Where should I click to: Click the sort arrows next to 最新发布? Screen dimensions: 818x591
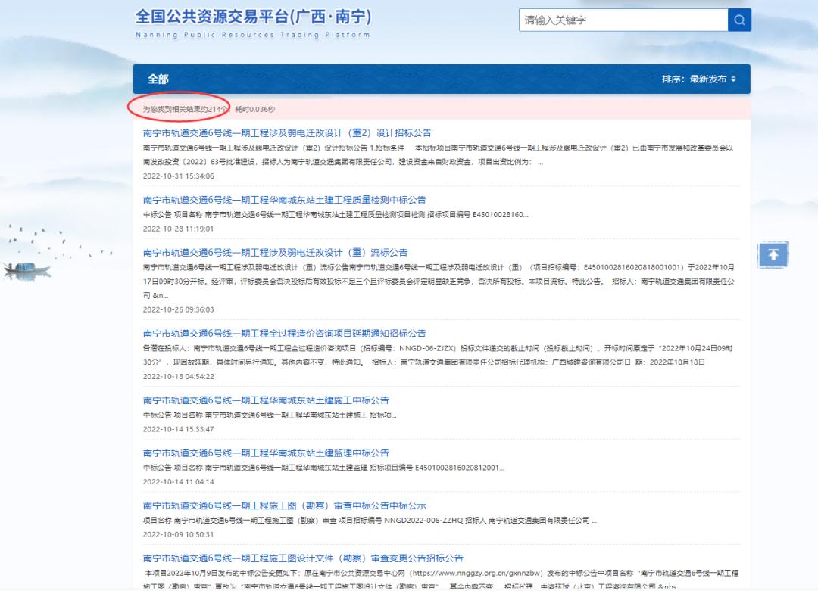click(x=733, y=79)
